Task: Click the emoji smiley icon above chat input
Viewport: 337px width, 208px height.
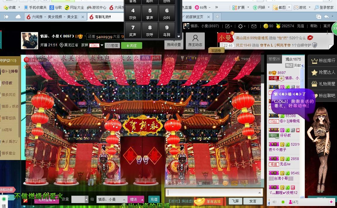Action: 225,183
